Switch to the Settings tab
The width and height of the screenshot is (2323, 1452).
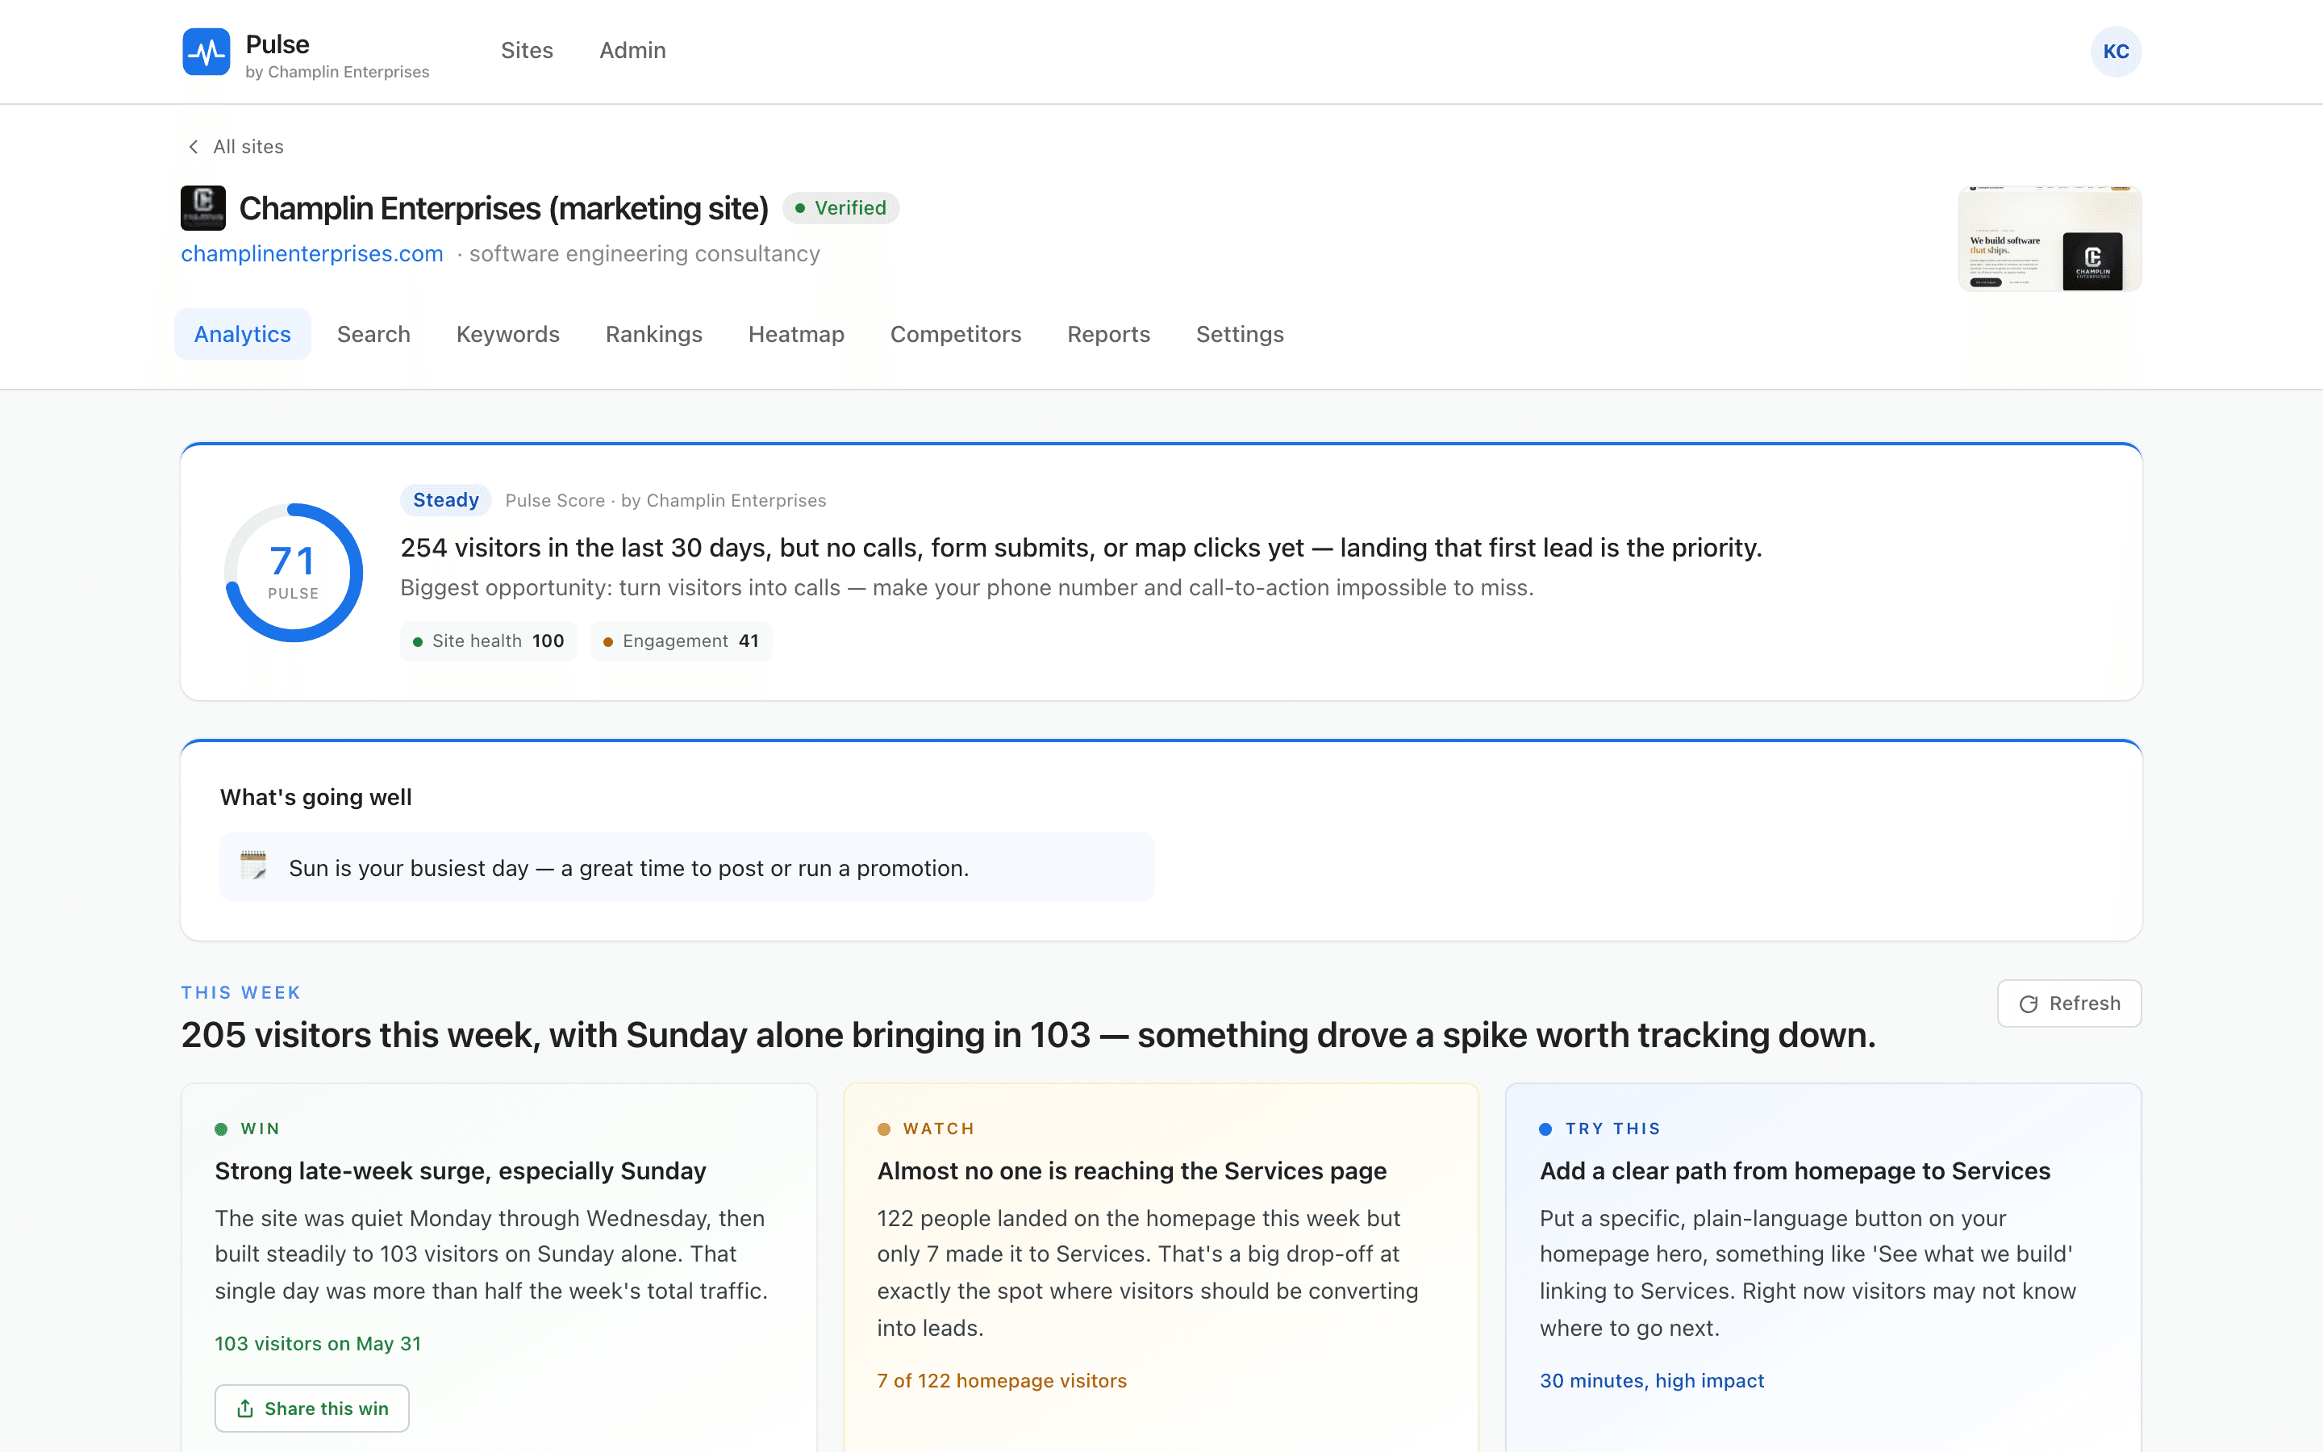point(1239,334)
